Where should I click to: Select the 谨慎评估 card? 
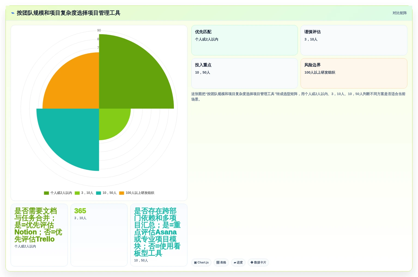pos(354,40)
